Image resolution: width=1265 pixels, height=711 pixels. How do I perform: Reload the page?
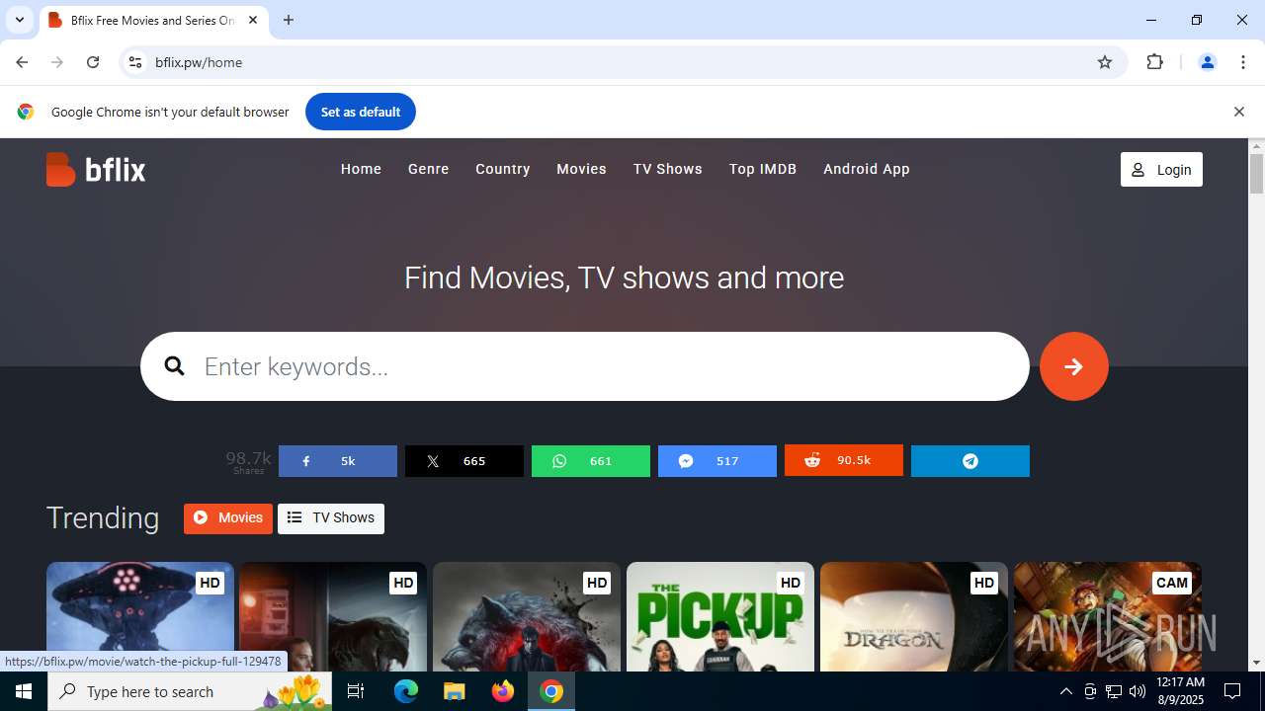[93, 62]
